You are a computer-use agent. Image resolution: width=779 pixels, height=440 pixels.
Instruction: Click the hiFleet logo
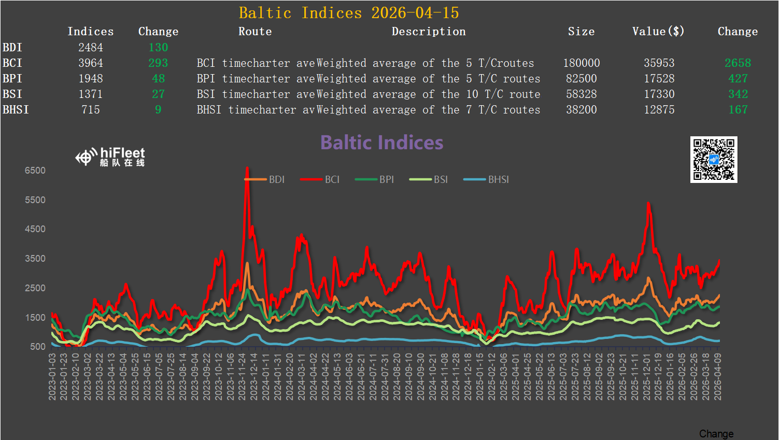pos(110,157)
